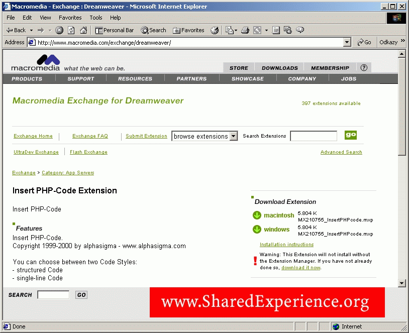Click the Exchange breadcrumb link

[x=24, y=173]
